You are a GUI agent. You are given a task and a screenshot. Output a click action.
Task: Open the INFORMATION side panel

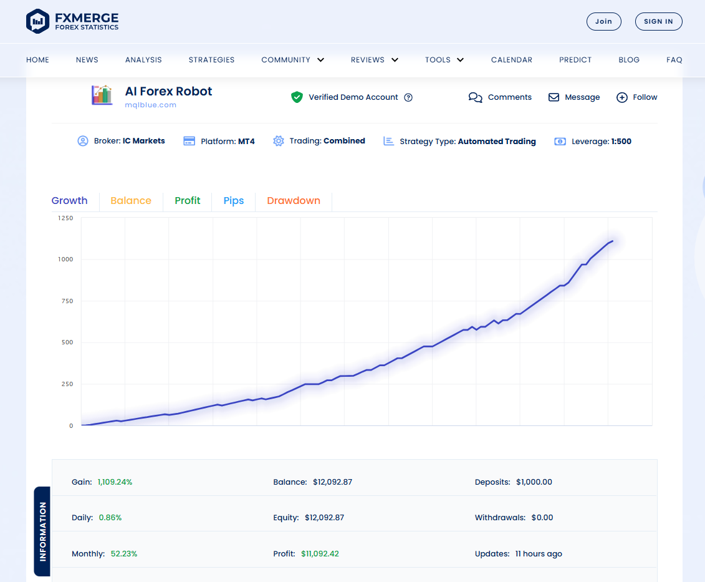tap(42, 531)
